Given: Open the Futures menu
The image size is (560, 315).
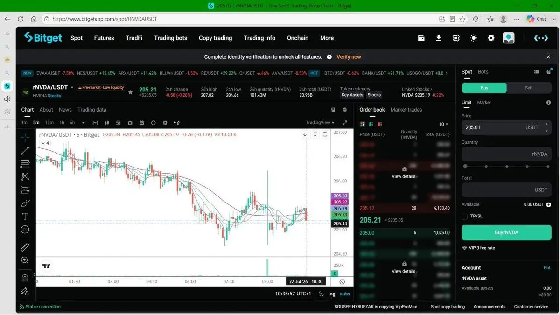Looking at the screenshot, I should 104,38.
